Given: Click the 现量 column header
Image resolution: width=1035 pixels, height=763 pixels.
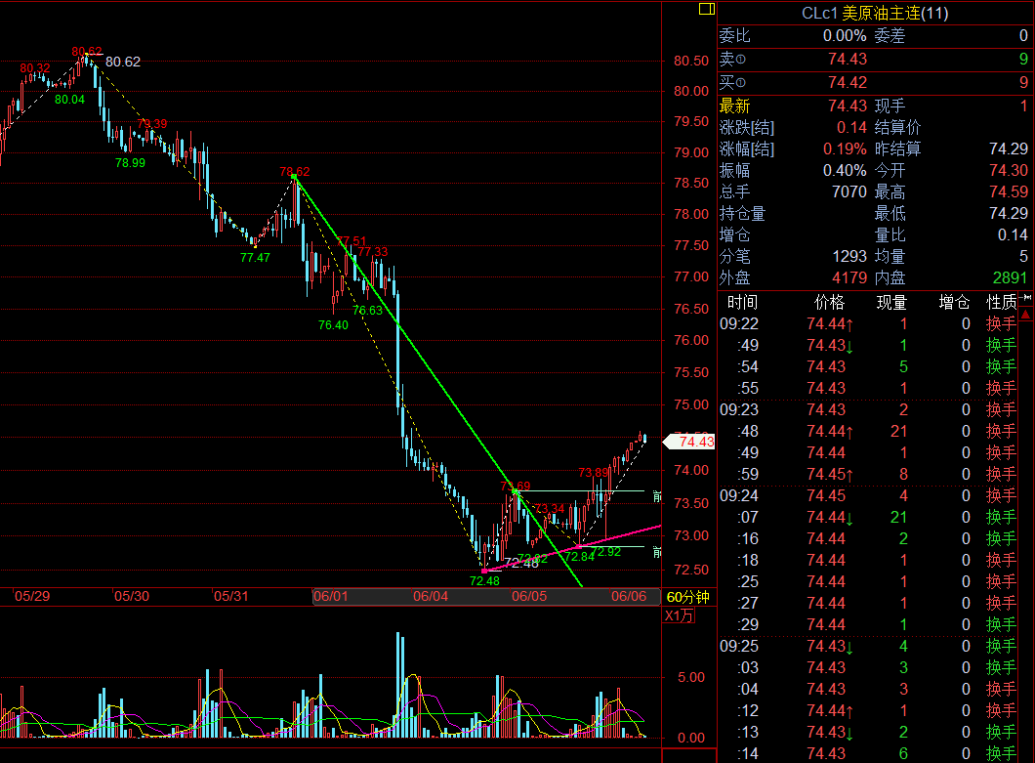Looking at the screenshot, I should 891,303.
